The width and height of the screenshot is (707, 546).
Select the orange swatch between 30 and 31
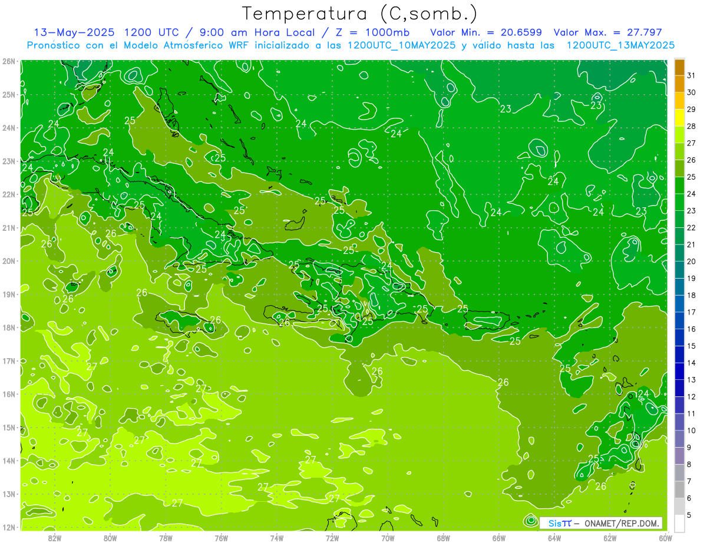(x=679, y=84)
